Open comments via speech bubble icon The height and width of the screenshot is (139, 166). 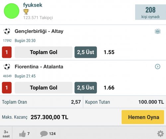pyautogui.click(x=44, y=134)
